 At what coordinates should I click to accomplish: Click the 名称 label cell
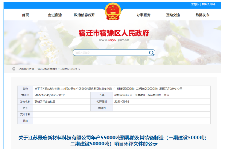point(25,89)
